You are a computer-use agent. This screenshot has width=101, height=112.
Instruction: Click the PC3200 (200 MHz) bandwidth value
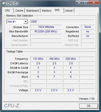pyautogui.click(x=46, y=31)
